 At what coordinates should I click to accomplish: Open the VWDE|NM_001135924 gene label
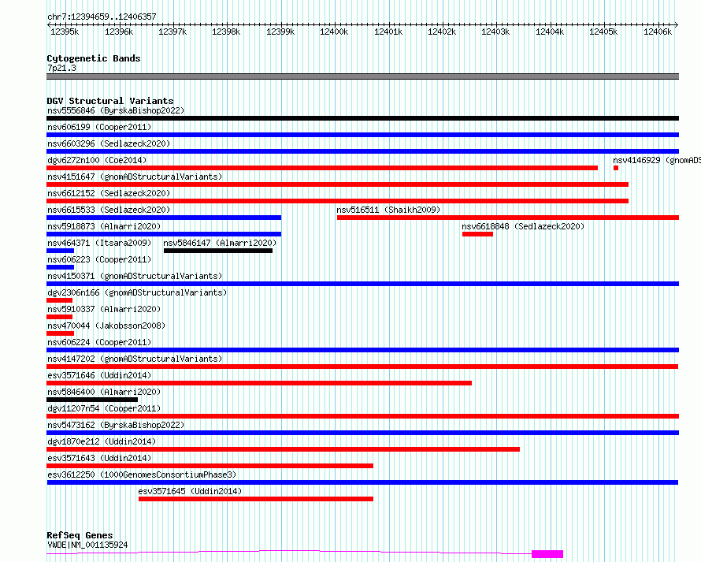click(87, 545)
